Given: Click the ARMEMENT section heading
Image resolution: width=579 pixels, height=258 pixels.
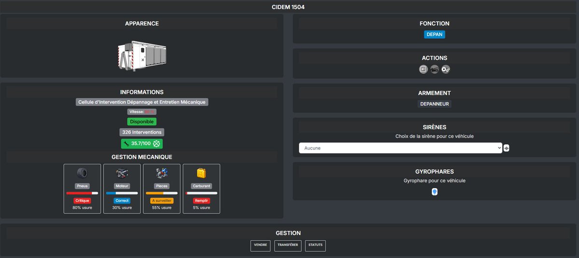Looking at the screenshot, I should pos(434,93).
